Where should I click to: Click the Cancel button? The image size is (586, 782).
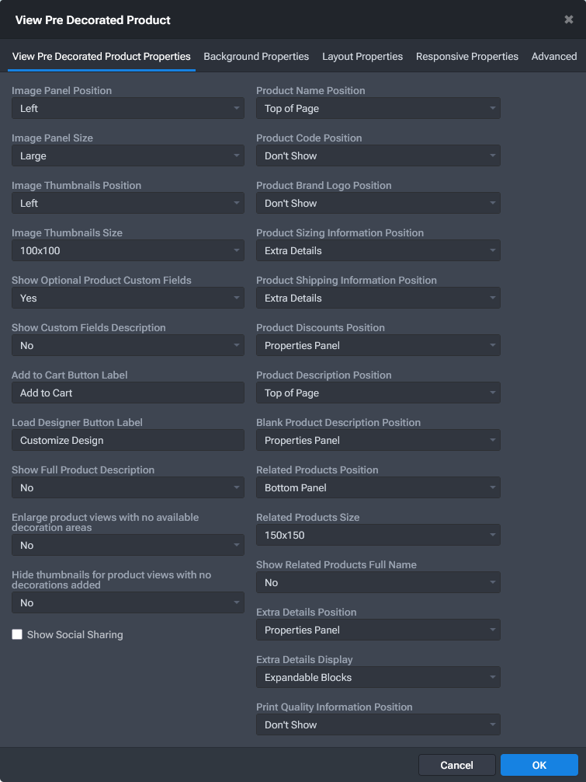pos(456,764)
